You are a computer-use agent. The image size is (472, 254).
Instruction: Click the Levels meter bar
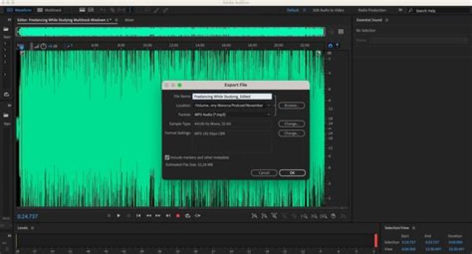(197, 241)
